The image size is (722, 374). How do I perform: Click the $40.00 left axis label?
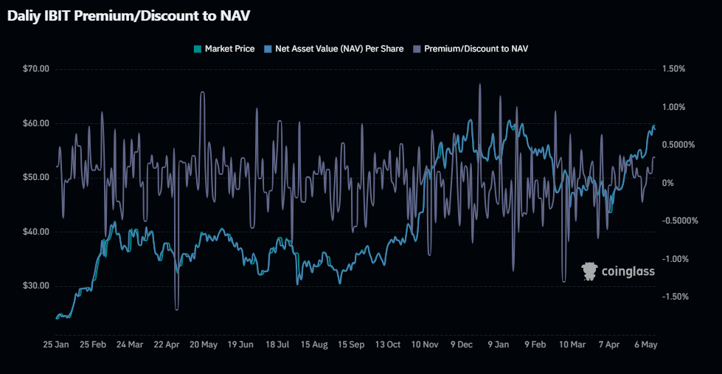(35, 232)
